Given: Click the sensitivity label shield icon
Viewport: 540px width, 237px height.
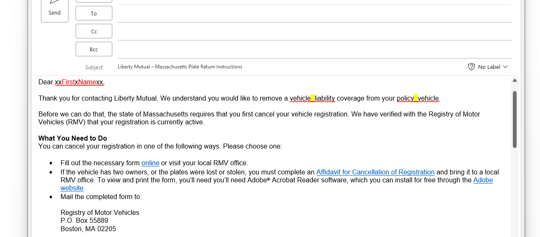Looking at the screenshot, I should (472, 67).
